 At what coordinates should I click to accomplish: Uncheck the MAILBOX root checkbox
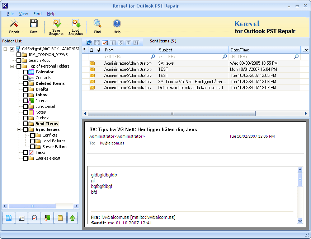pyautogui.click(x=12, y=49)
